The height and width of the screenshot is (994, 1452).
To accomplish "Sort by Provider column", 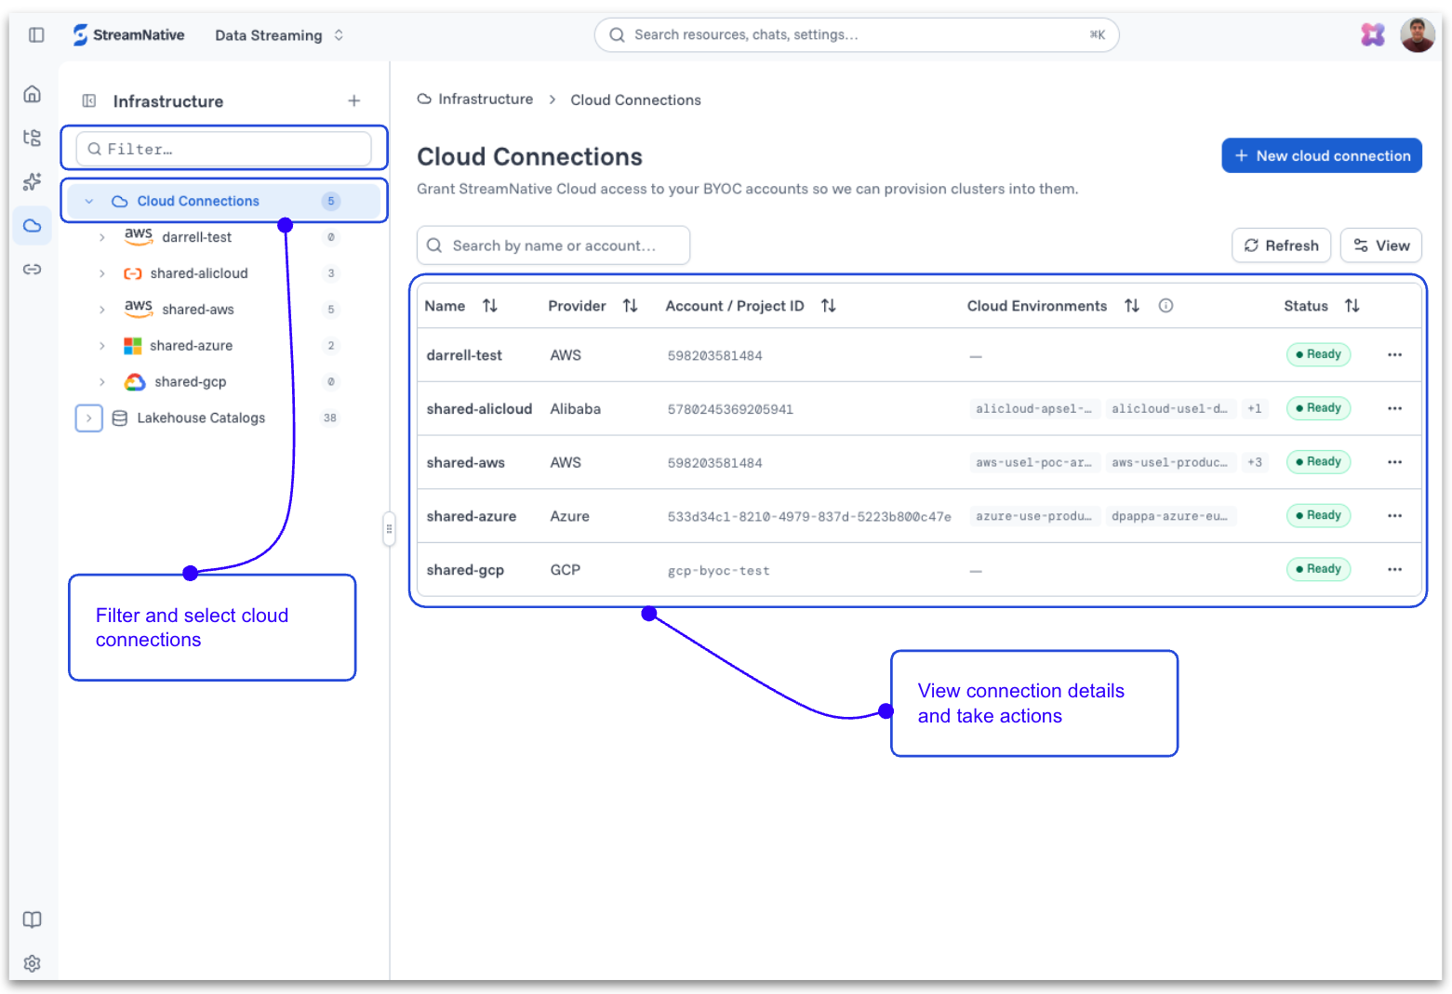I will [x=631, y=306].
